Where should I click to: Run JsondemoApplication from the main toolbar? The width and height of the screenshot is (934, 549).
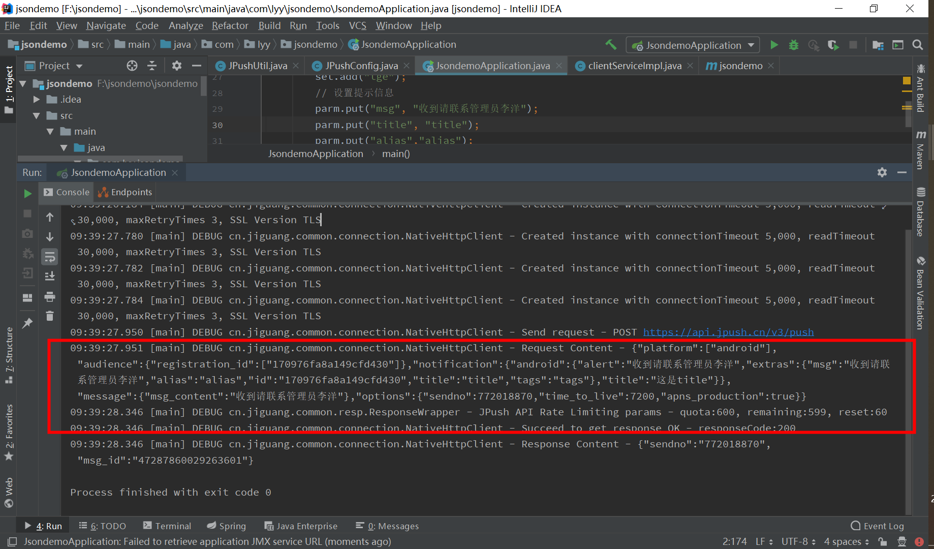[x=774, y=45]
